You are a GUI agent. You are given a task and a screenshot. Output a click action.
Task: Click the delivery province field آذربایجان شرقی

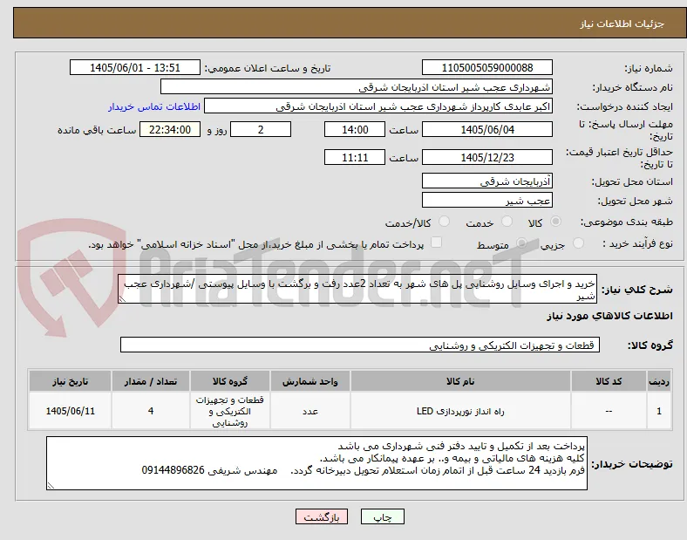tap(486, 181)
